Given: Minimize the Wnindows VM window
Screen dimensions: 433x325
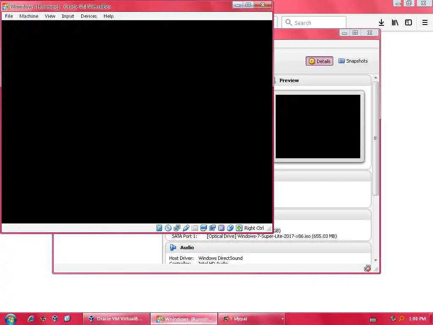Looking at the screenshot, I should [238, 5].
